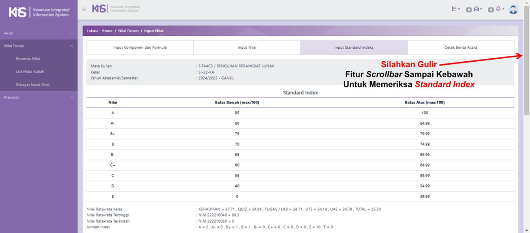
Task: Collapse the Nilai Dosen sidebar menu
Action: point(38,46)
